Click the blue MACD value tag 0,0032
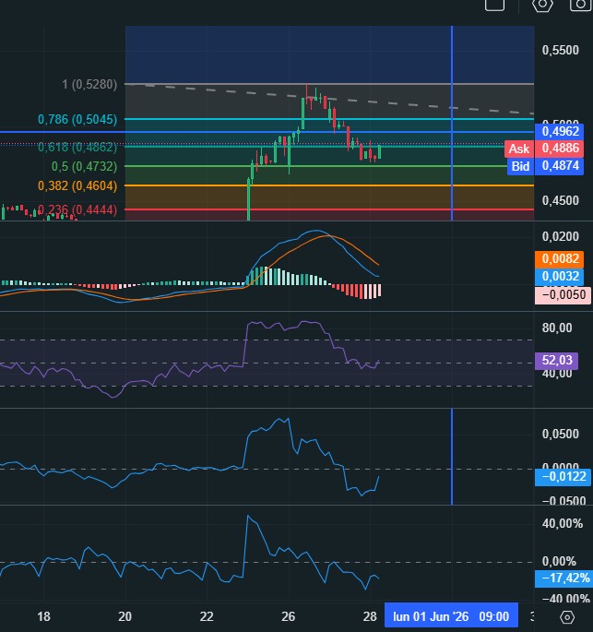Viewport: 593px width, 632px height. 559,277
